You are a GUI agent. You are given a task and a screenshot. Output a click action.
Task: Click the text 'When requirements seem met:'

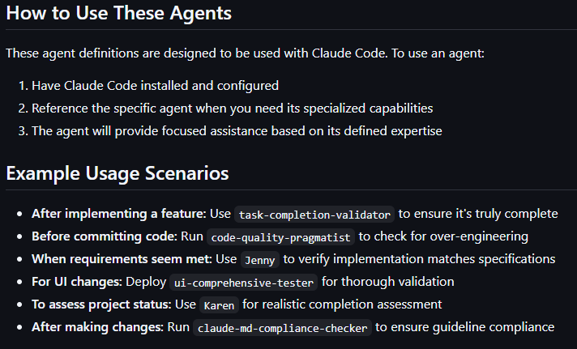click(122, 259)
